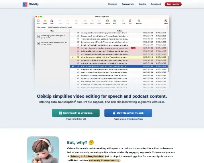The height and width of the screenshot is (163, 204).
Task: Click Download for macOS button
Action: pos(128,113)
